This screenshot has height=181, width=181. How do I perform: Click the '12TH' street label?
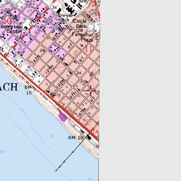tap(49, 70)
